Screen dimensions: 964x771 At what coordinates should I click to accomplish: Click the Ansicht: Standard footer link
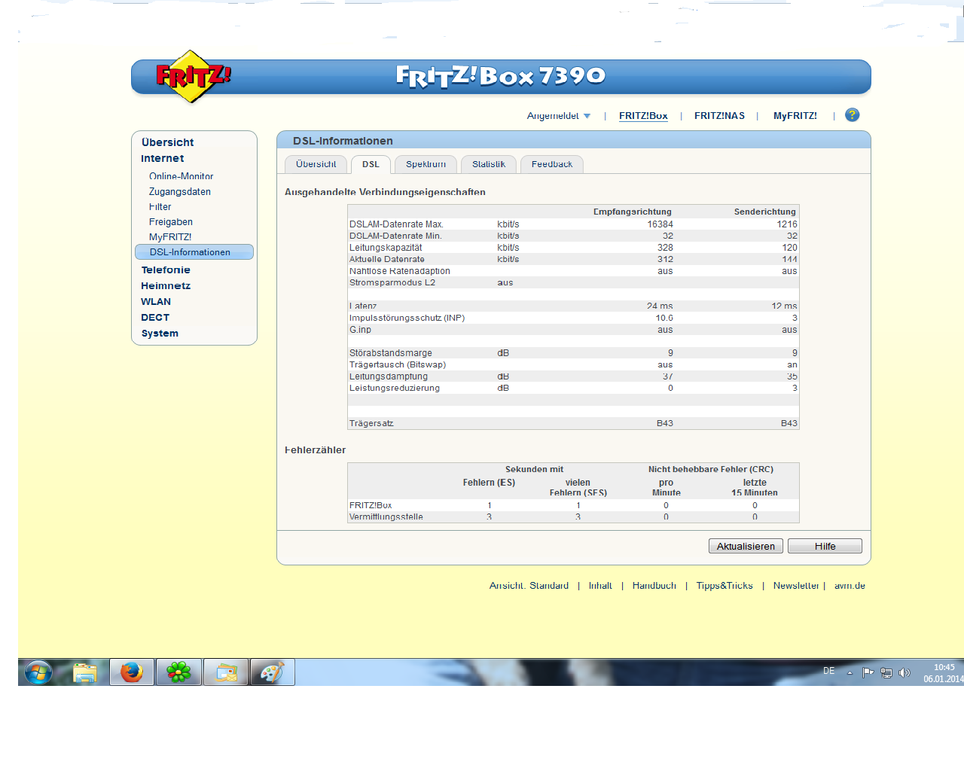529,586
